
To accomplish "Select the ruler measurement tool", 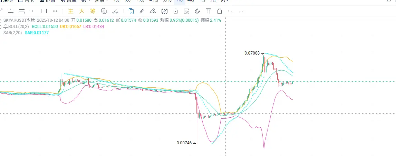I will [x=142, y=11].
